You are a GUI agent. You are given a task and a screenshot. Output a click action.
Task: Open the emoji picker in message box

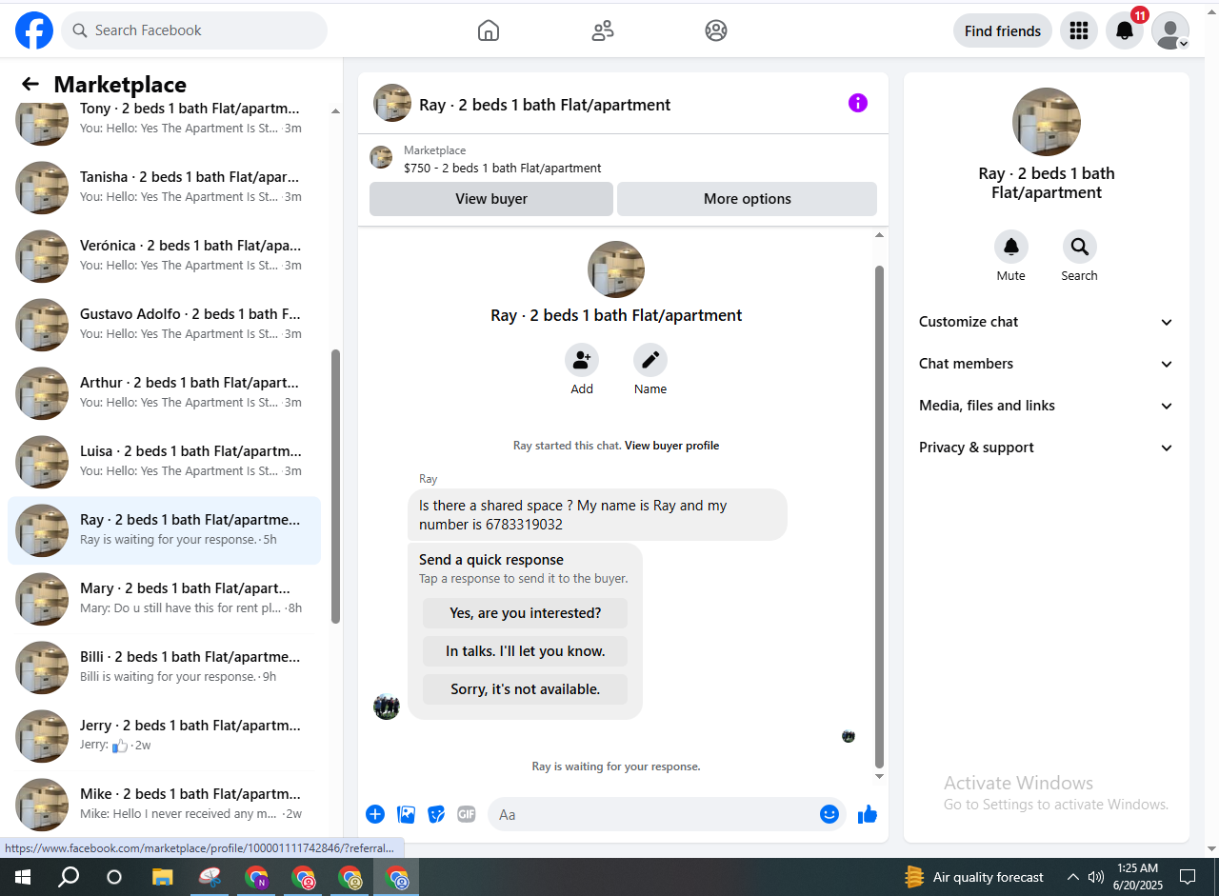829,814
